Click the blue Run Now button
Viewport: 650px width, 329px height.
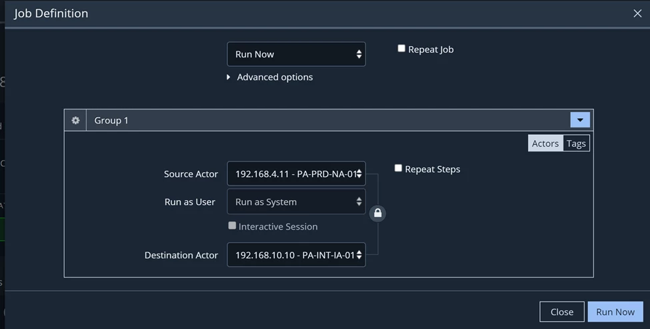pyautogui.click(x=615, y=312)
